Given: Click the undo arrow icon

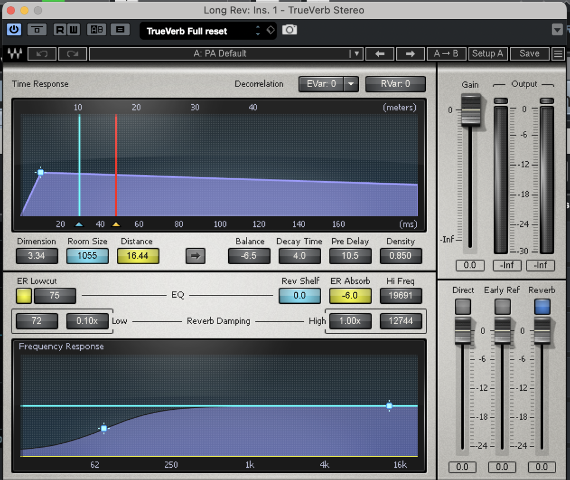Looking at the screenshot, I should (x=42, y=54).
